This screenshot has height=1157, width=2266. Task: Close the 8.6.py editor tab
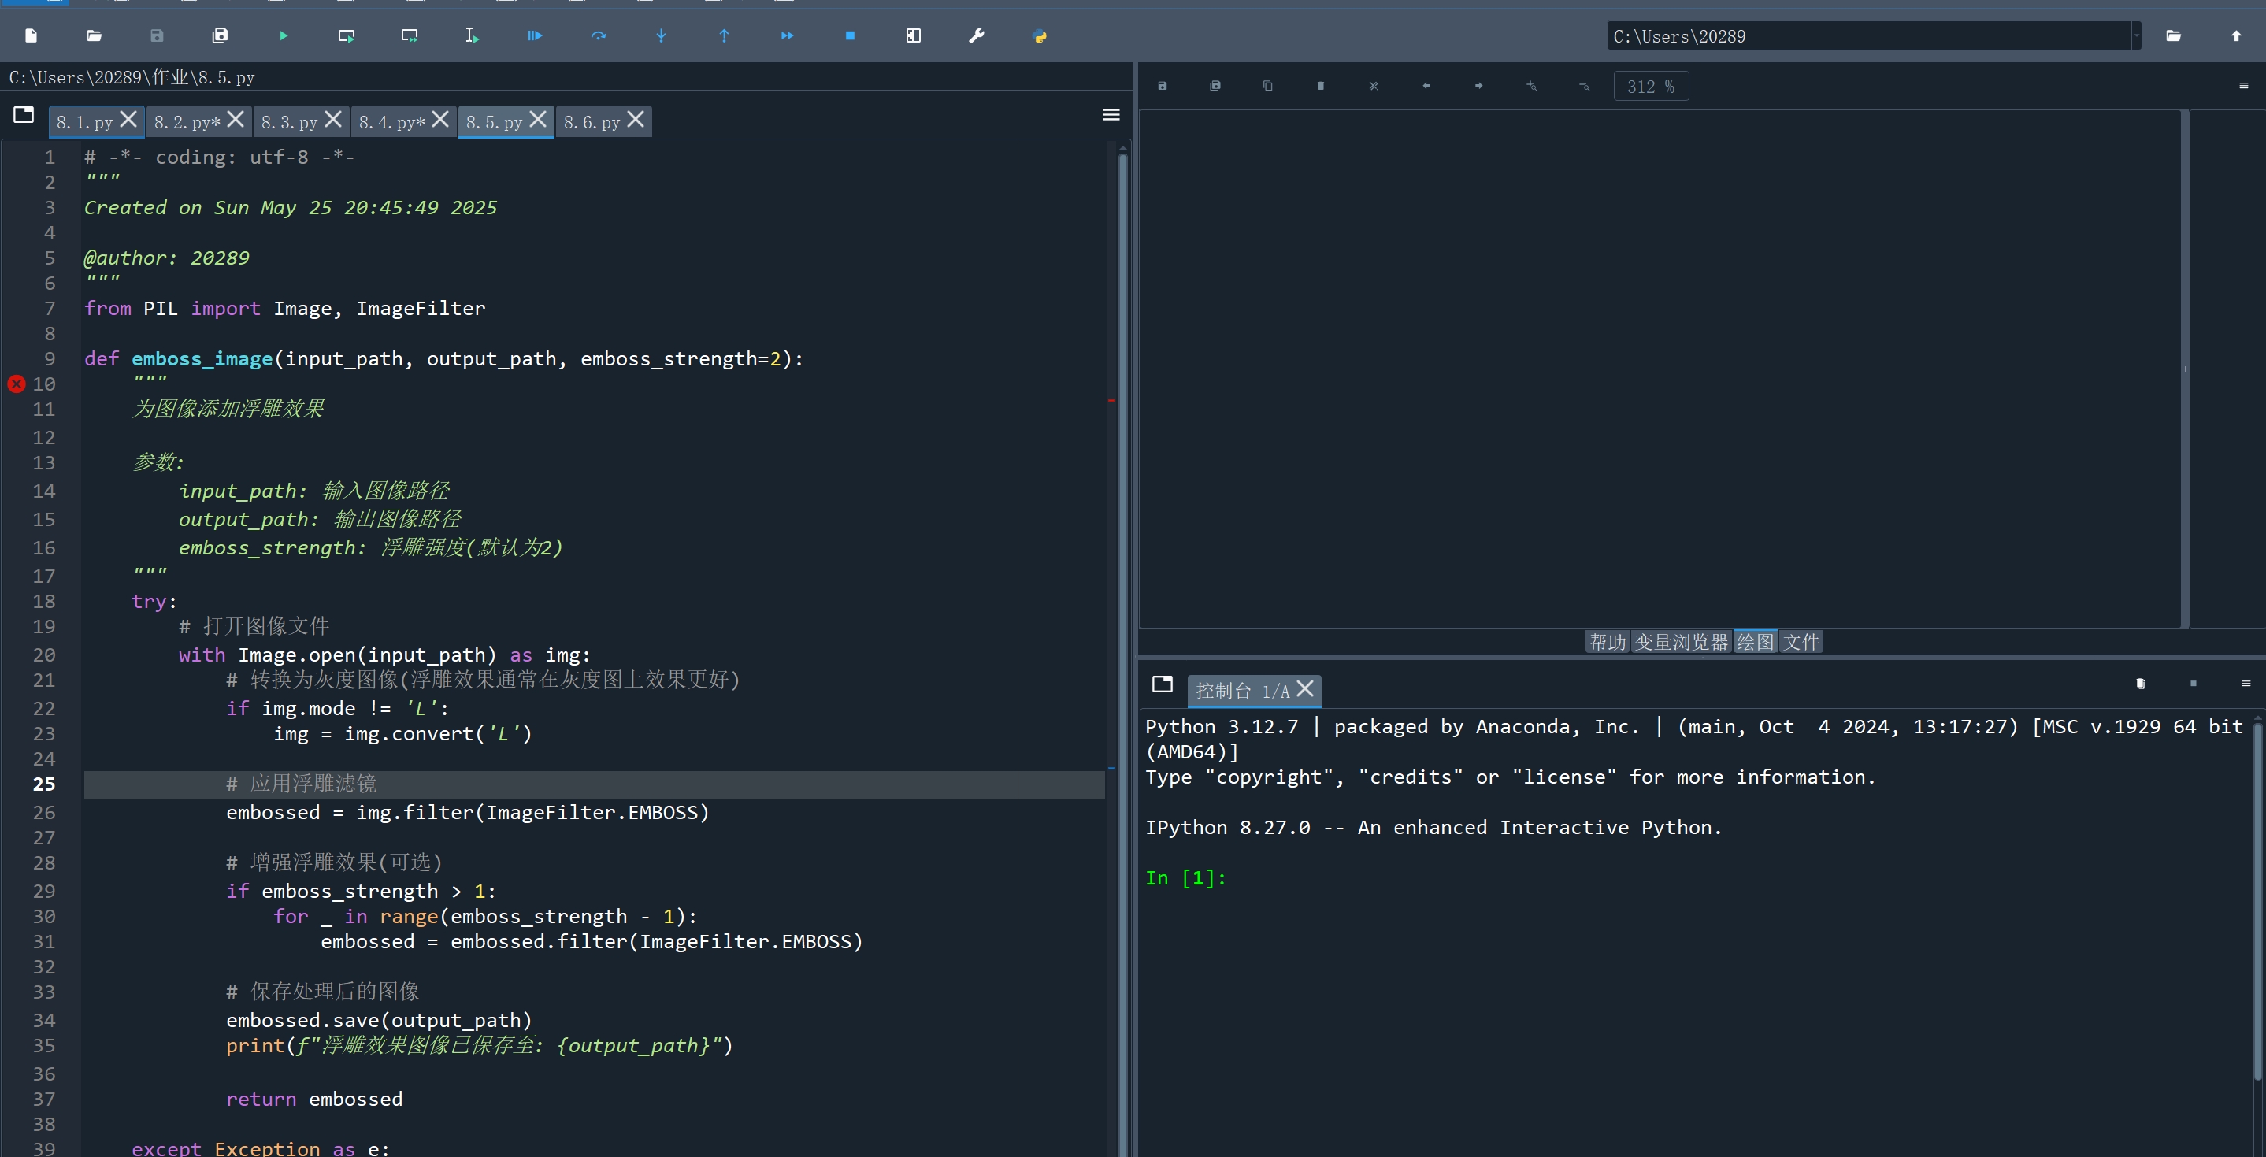point(636,120)
